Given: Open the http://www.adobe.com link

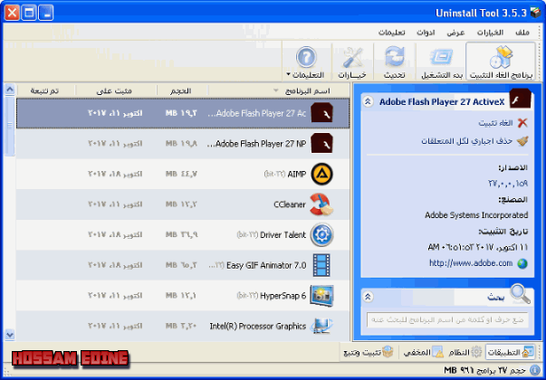Looking at the screenshot, I should tap(471, 263).
